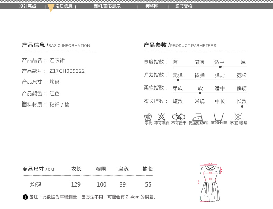273x209 pixels.
Task: Click the black exclamation note icon
Action: pyautogui.click(x=25, y=197)
